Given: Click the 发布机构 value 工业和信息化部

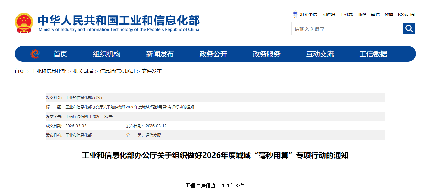Looking at the screenshot, I should 78,135.
